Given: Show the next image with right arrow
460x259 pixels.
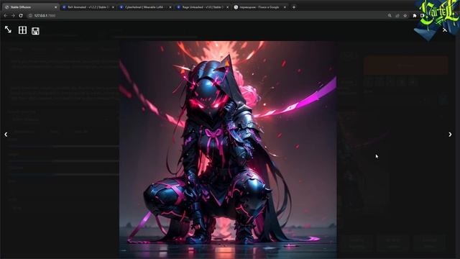Looking at the screenshot, I should [x=450, y=135].
